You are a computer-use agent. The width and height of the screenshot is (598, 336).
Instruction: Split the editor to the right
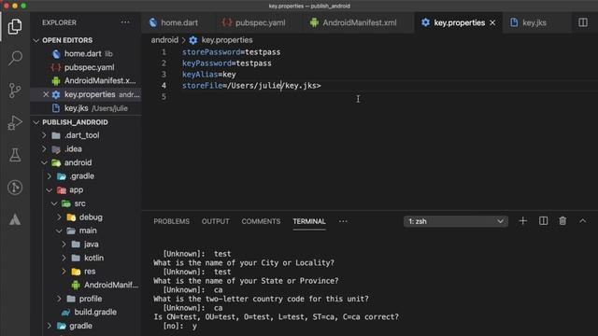583,22
